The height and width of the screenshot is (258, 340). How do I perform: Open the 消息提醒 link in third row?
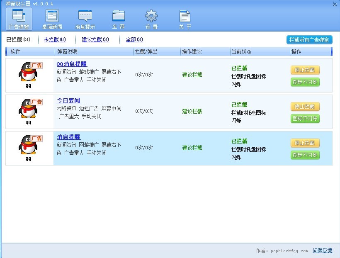(x=69, y=137)
